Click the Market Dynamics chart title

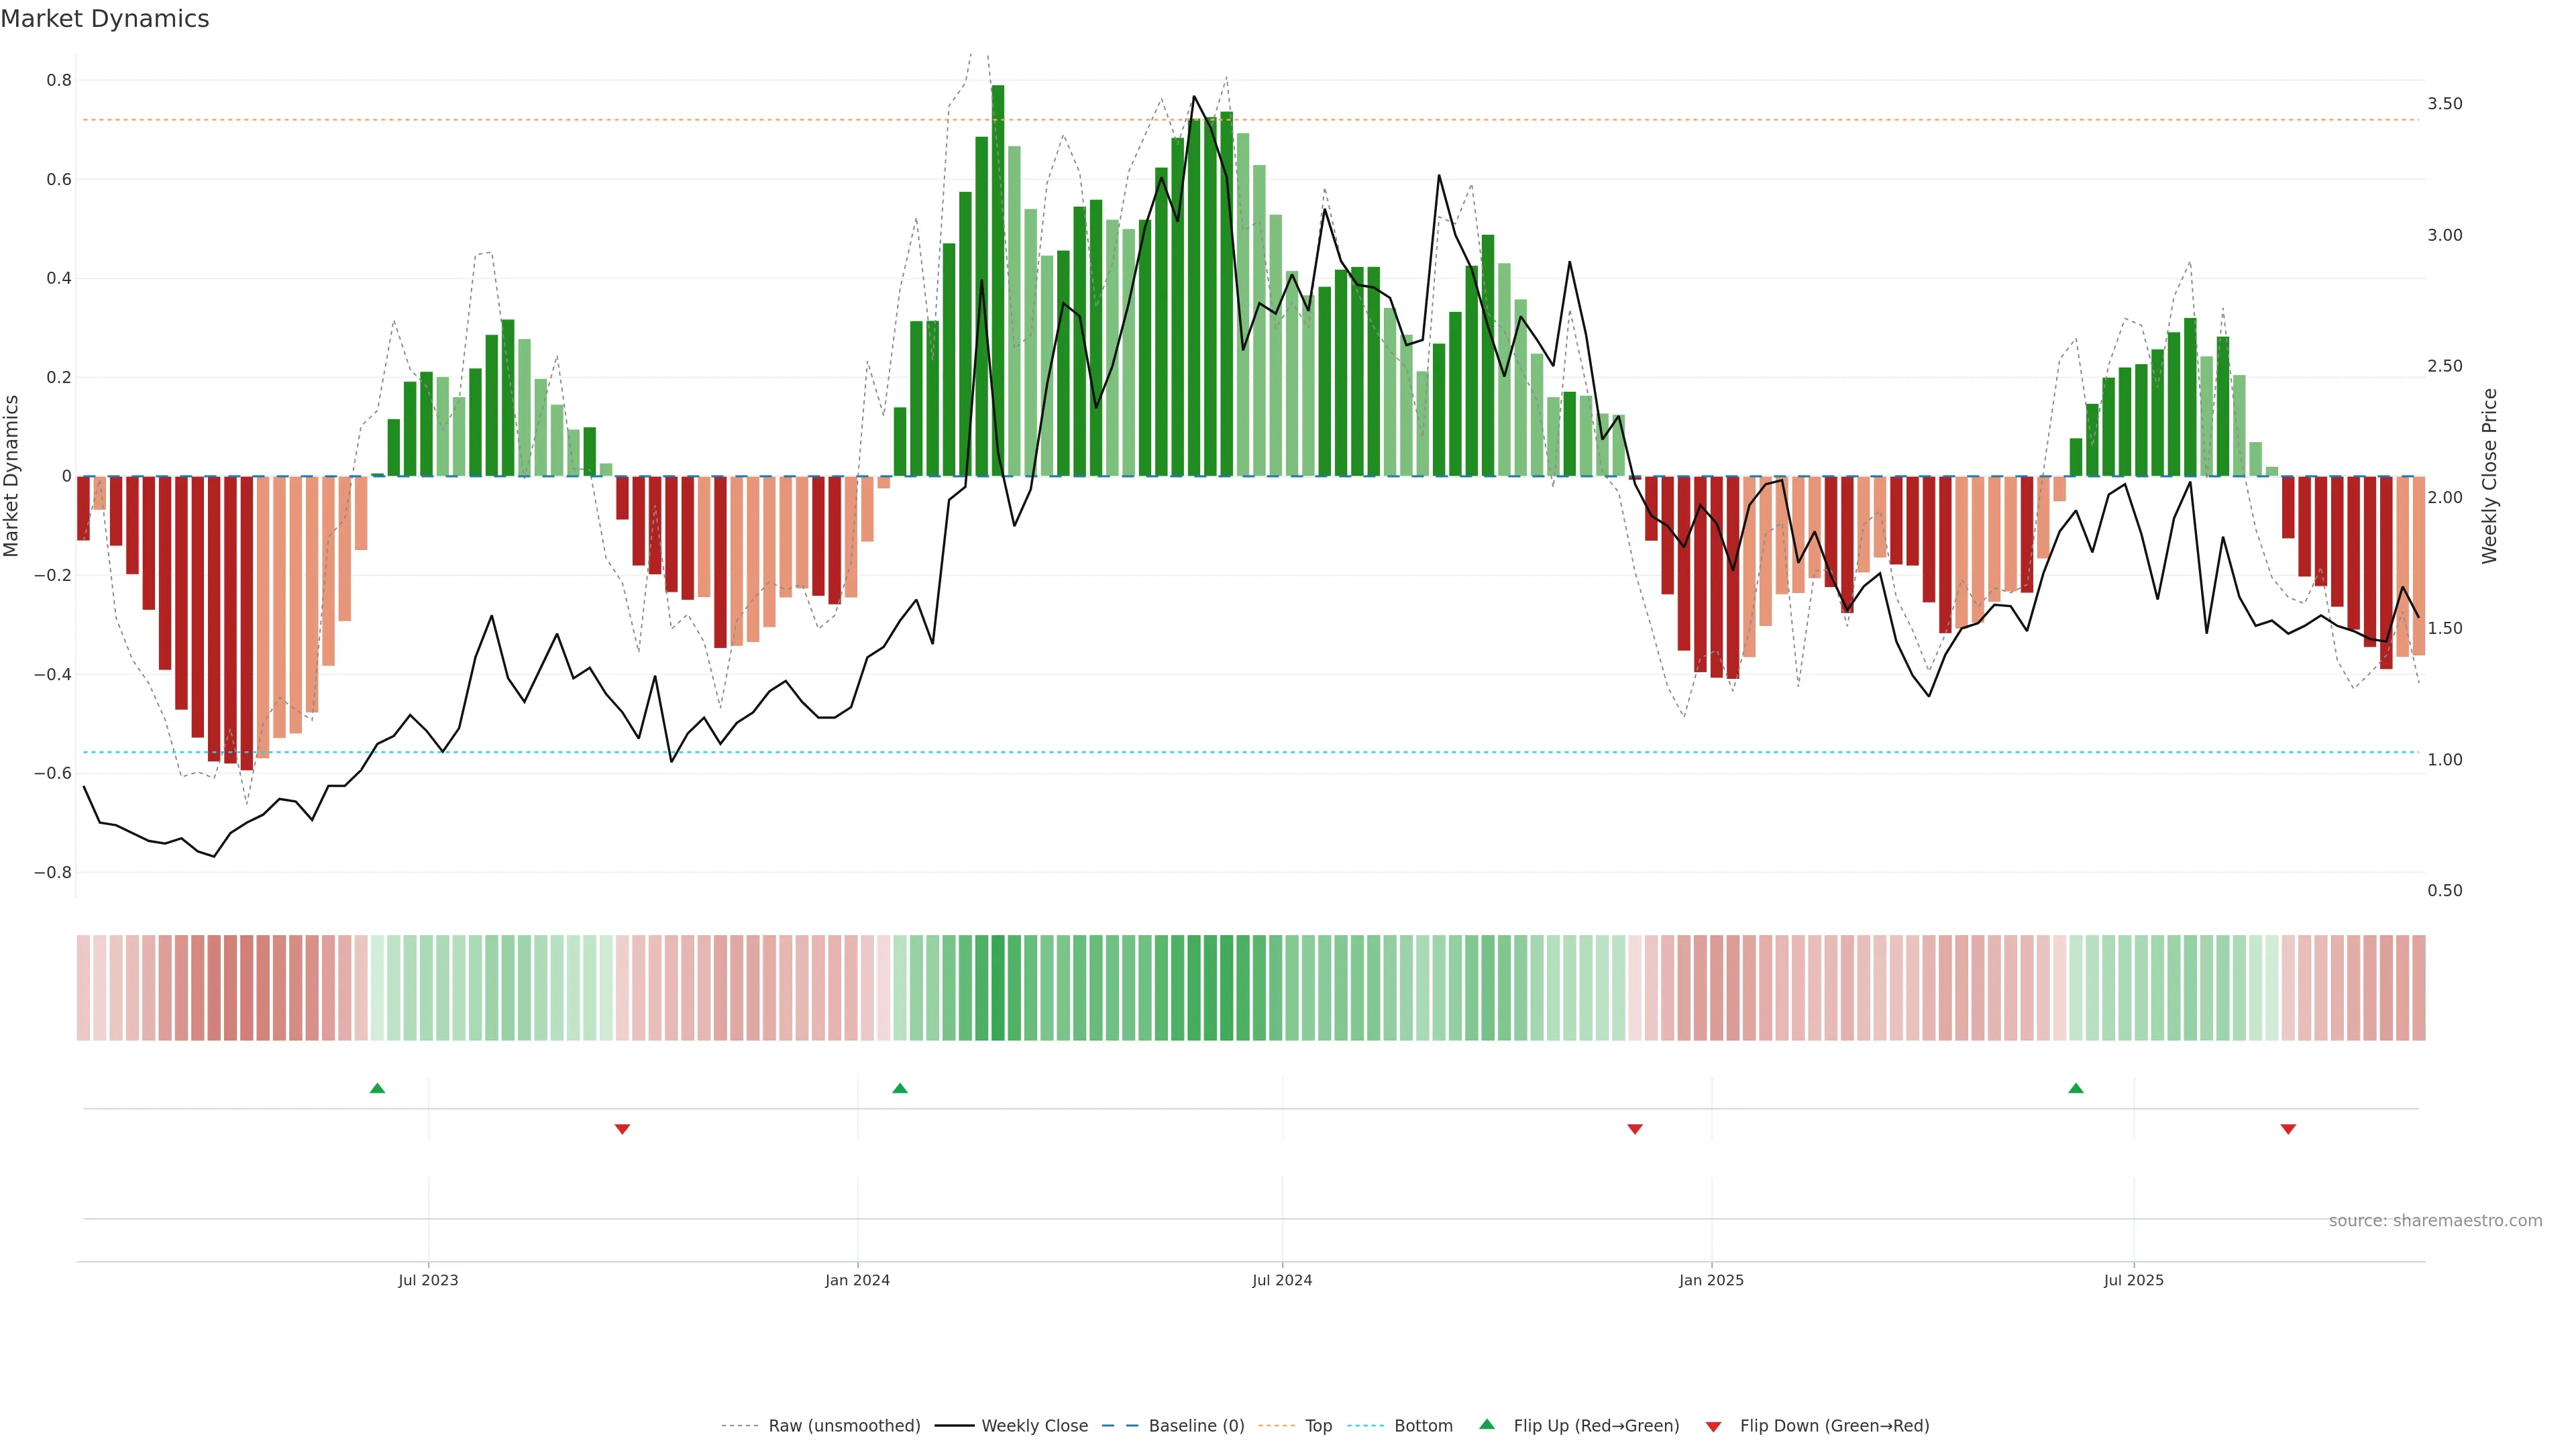coord(105,19)
